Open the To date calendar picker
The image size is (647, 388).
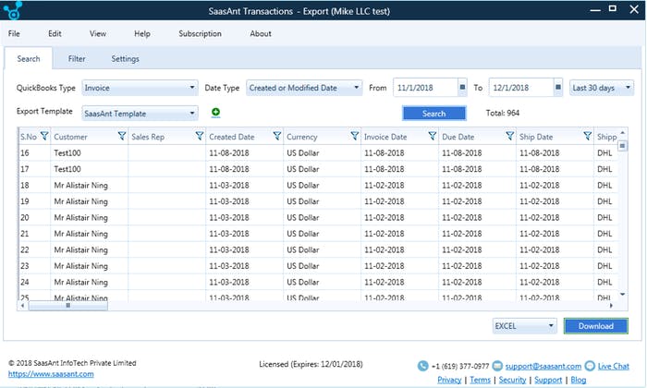[x=557, y=88]
